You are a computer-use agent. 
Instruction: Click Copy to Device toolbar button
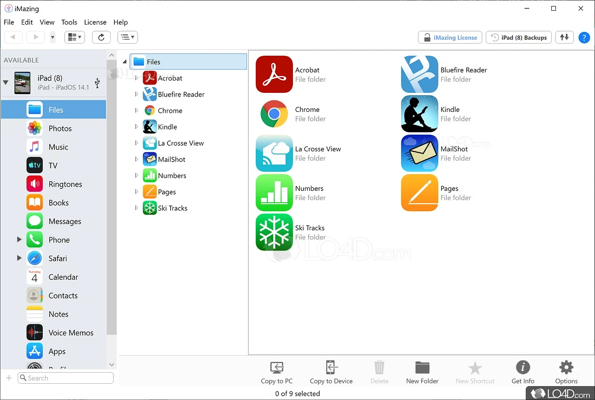tap(331, 373)
